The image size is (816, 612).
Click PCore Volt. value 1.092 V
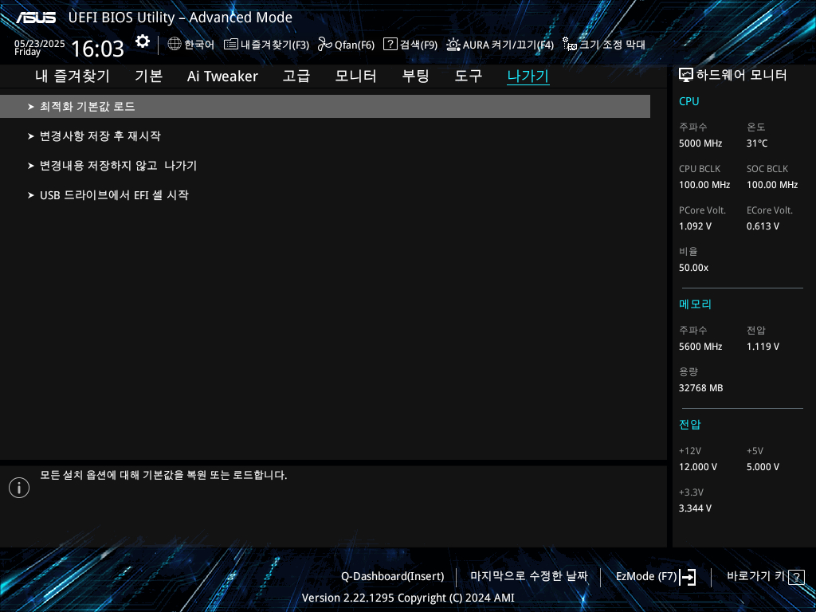coord(695,226)
